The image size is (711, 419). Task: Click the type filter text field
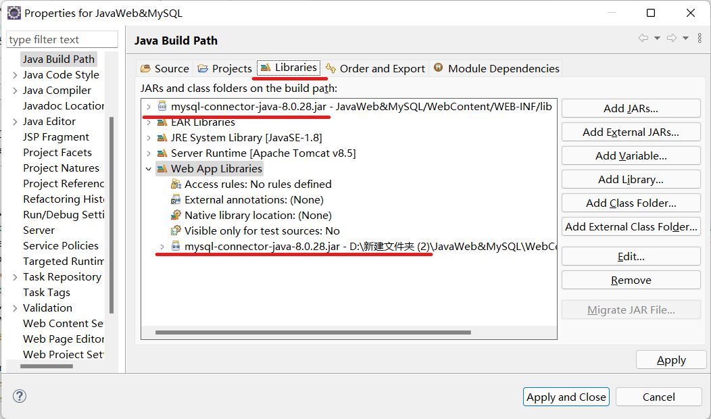click(62, 40)
